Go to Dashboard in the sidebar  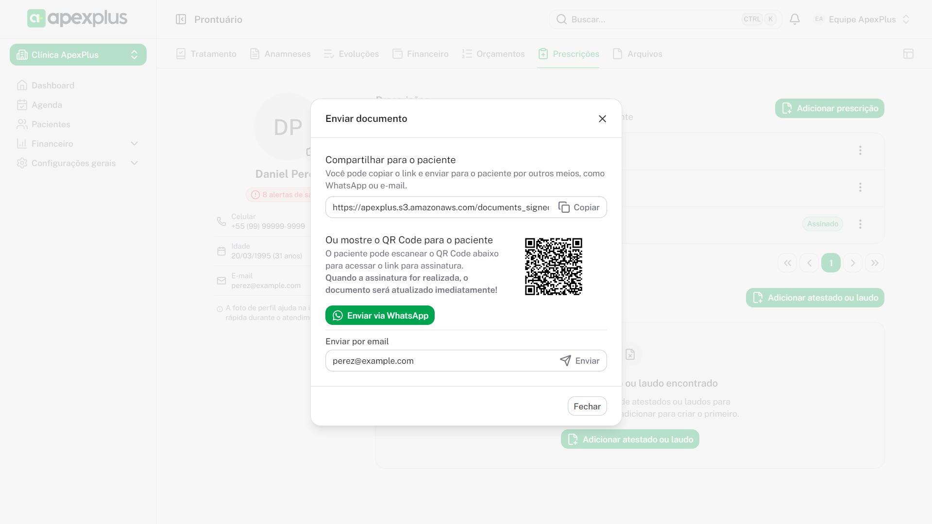53,85
